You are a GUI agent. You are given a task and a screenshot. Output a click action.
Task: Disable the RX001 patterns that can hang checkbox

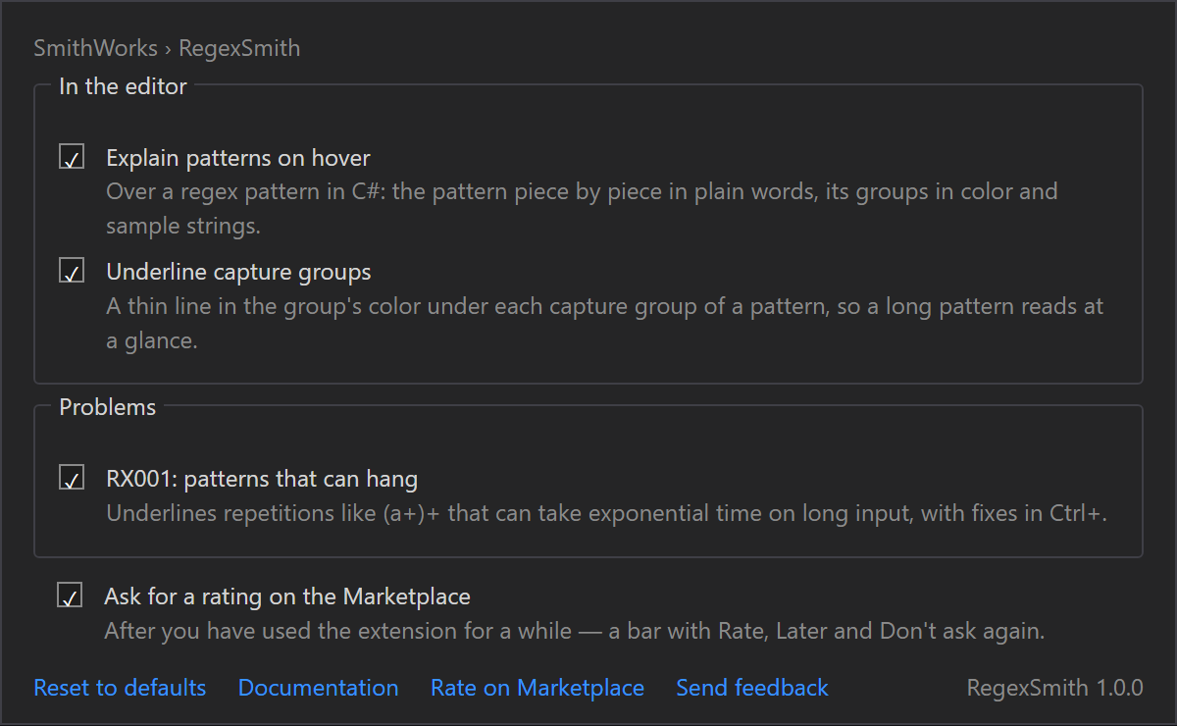click(72, 479)
